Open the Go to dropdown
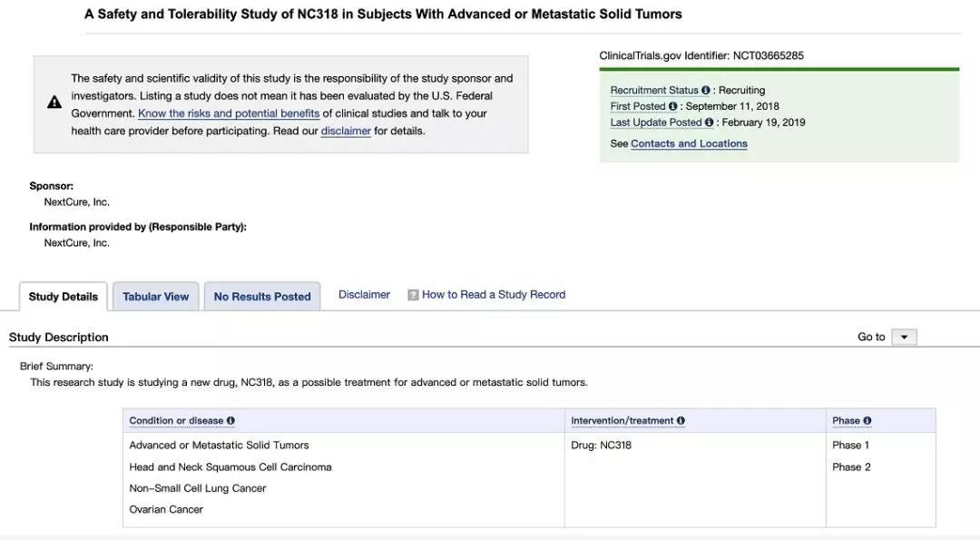The image size is (980, 540). [904, 338]
